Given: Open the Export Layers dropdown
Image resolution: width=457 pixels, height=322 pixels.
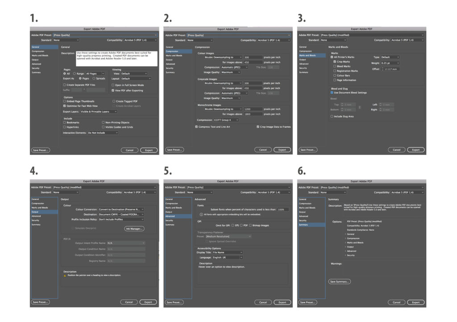Looking at the screenshot, I should pos(99,112).
